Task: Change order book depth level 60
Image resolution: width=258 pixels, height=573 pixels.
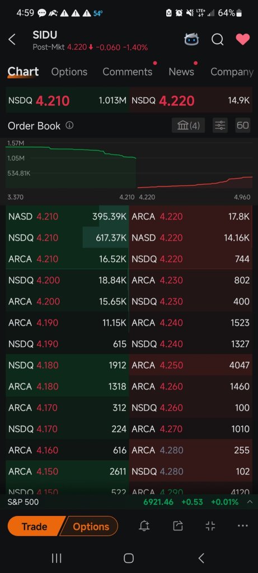Action: coord(243,125)
